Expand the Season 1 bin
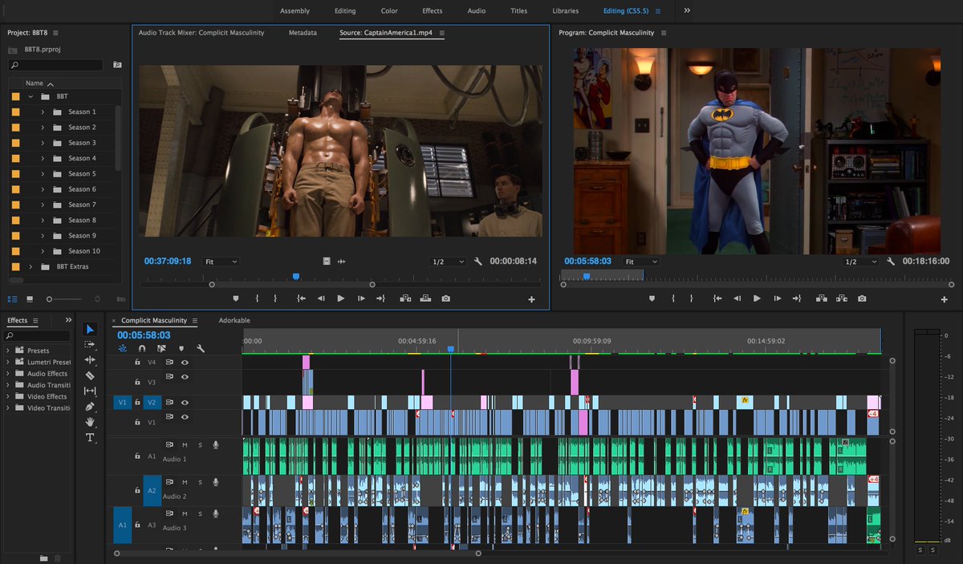The height and width of the screenshot is (564, 963). coord(43,112)
